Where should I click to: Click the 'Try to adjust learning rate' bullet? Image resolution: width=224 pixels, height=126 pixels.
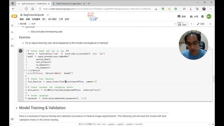coord(66,43)
